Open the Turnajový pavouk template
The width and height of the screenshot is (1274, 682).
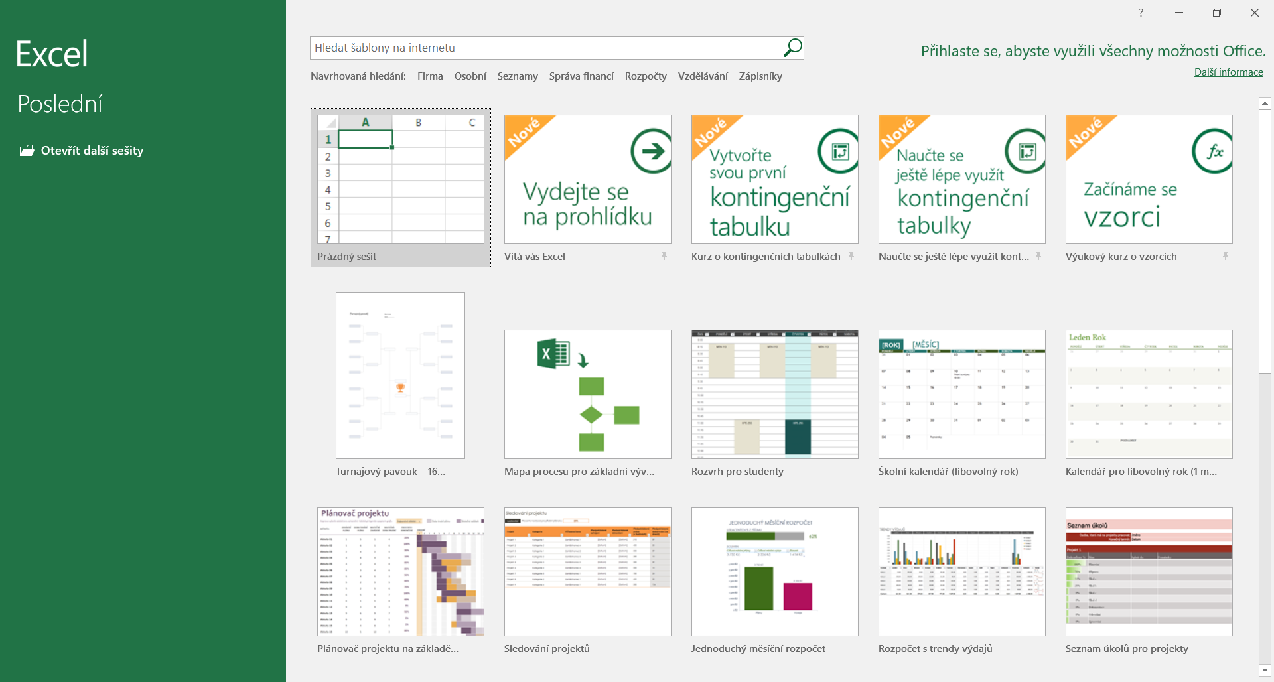click(400, 375)
